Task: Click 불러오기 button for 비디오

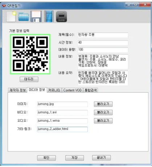Action: coord(103,112)
